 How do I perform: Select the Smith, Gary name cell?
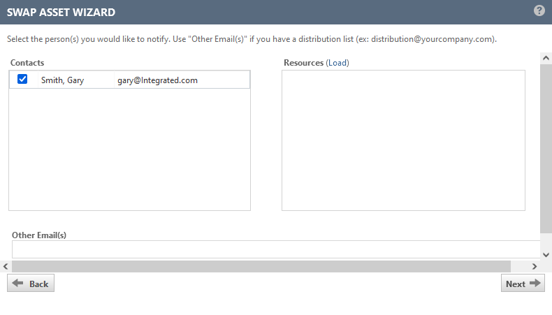(x=62, y=80)
